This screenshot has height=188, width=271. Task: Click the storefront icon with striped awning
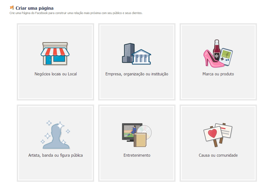(55, 54)
